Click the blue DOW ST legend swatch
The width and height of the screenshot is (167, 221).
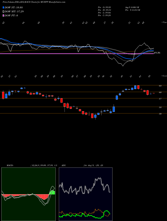coord(4,7)
